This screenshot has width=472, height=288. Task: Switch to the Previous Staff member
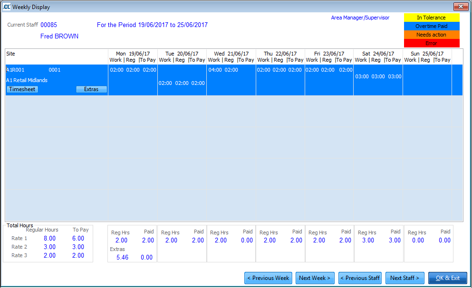point(360,278)
